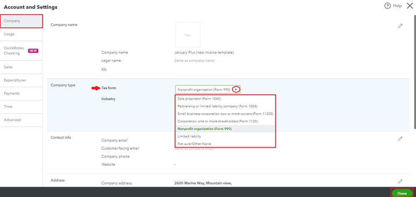Click the NEW badge beside QuickBooks Checking
This screenshot has width=416, height=197.
tap(33, 51)
